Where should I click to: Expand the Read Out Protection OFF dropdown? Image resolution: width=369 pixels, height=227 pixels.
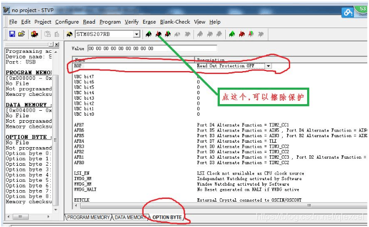pos(268,66)
